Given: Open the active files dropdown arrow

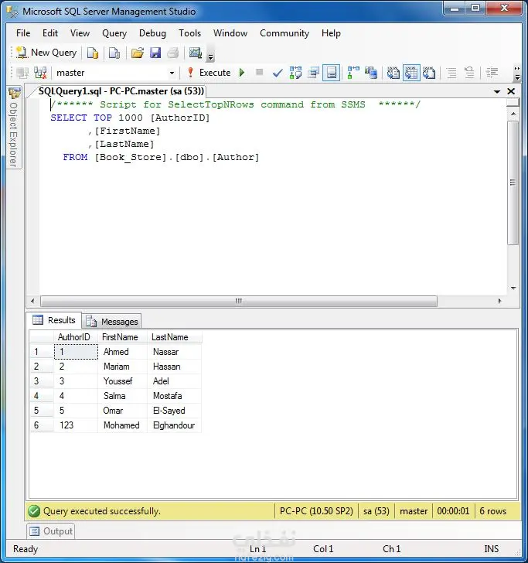Looking at the screenshot, I should (497, 91).
